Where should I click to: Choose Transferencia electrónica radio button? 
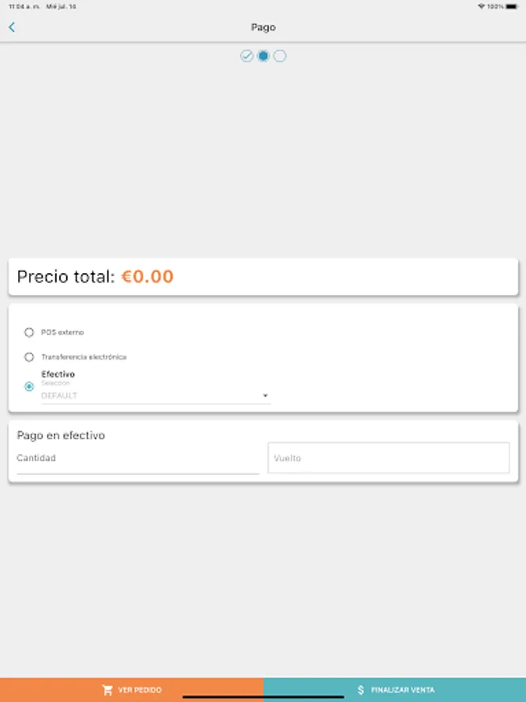point(30,357)
